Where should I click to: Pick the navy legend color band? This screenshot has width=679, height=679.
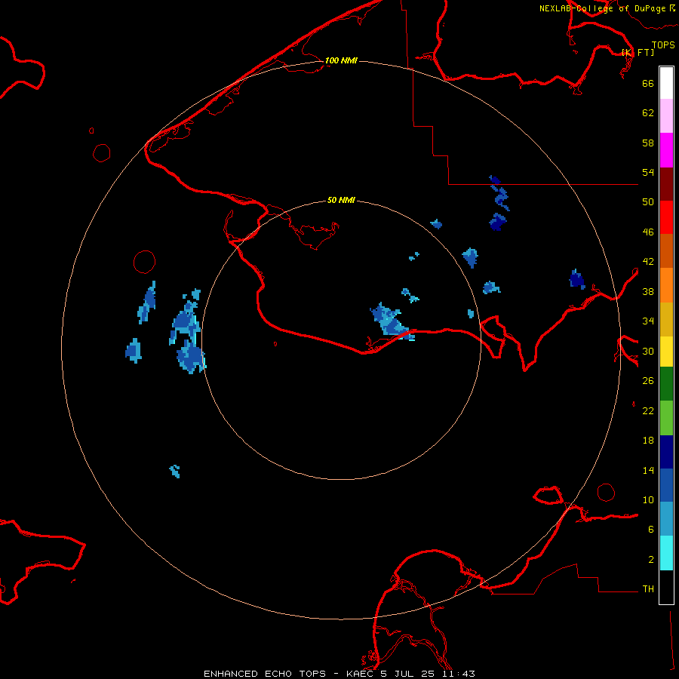666,452
